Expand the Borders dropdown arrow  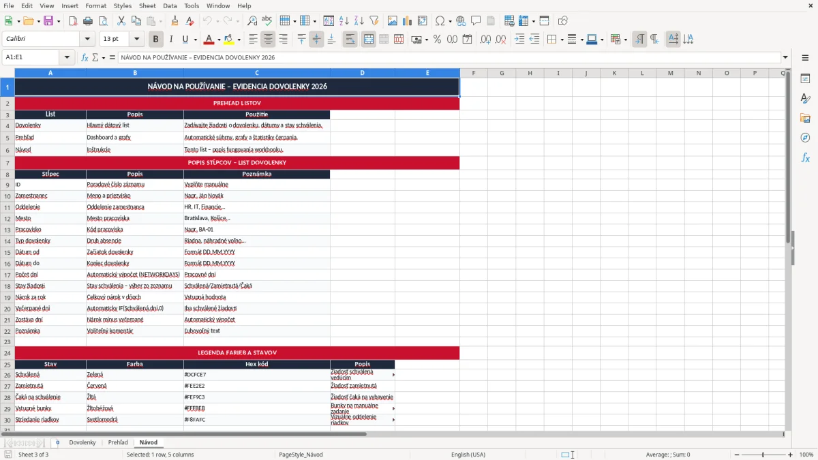(561, 40)
